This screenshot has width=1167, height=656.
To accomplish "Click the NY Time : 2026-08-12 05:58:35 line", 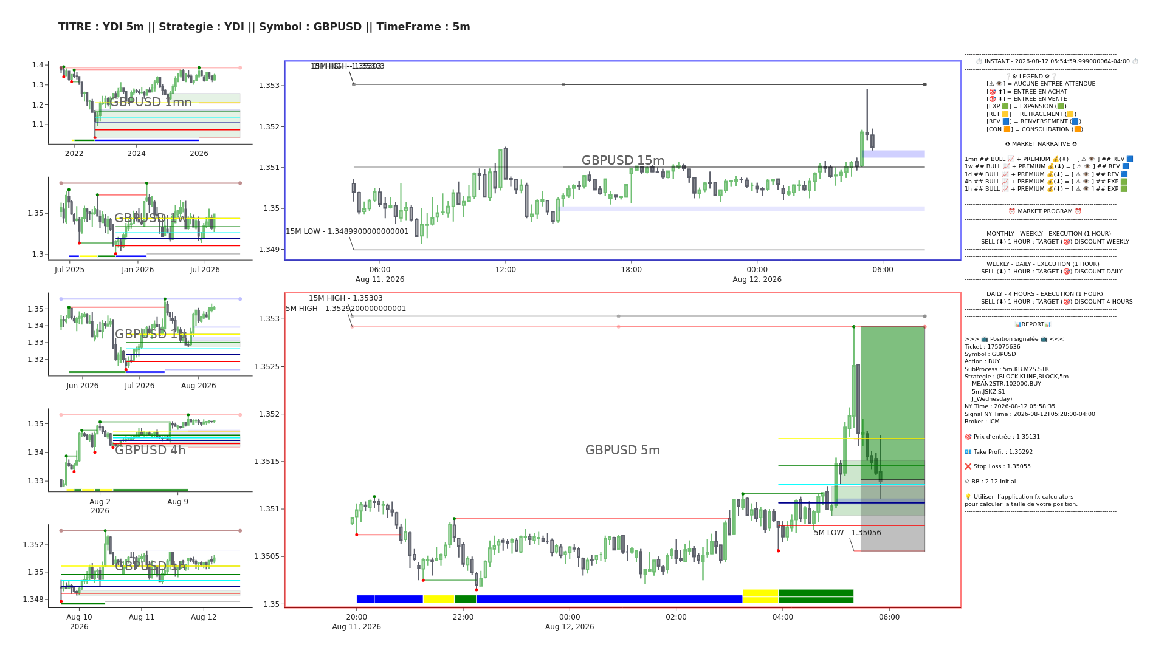I will point(1010,406).
